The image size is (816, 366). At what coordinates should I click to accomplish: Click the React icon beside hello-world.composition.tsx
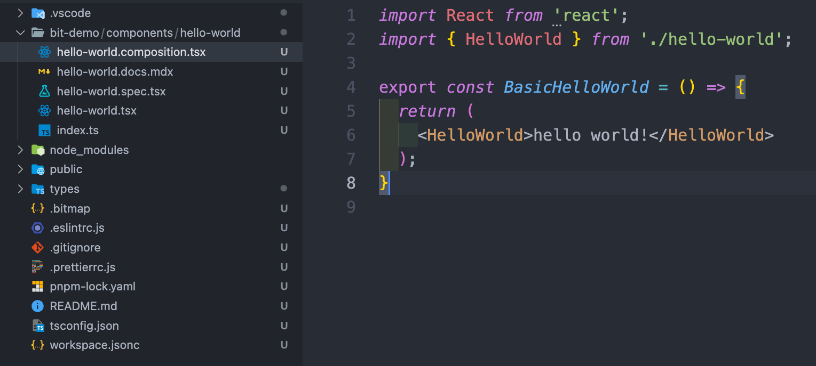click(45, 52)
